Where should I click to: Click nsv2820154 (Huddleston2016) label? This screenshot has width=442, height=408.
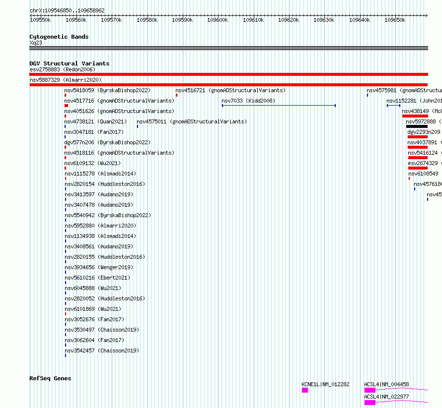105,184
